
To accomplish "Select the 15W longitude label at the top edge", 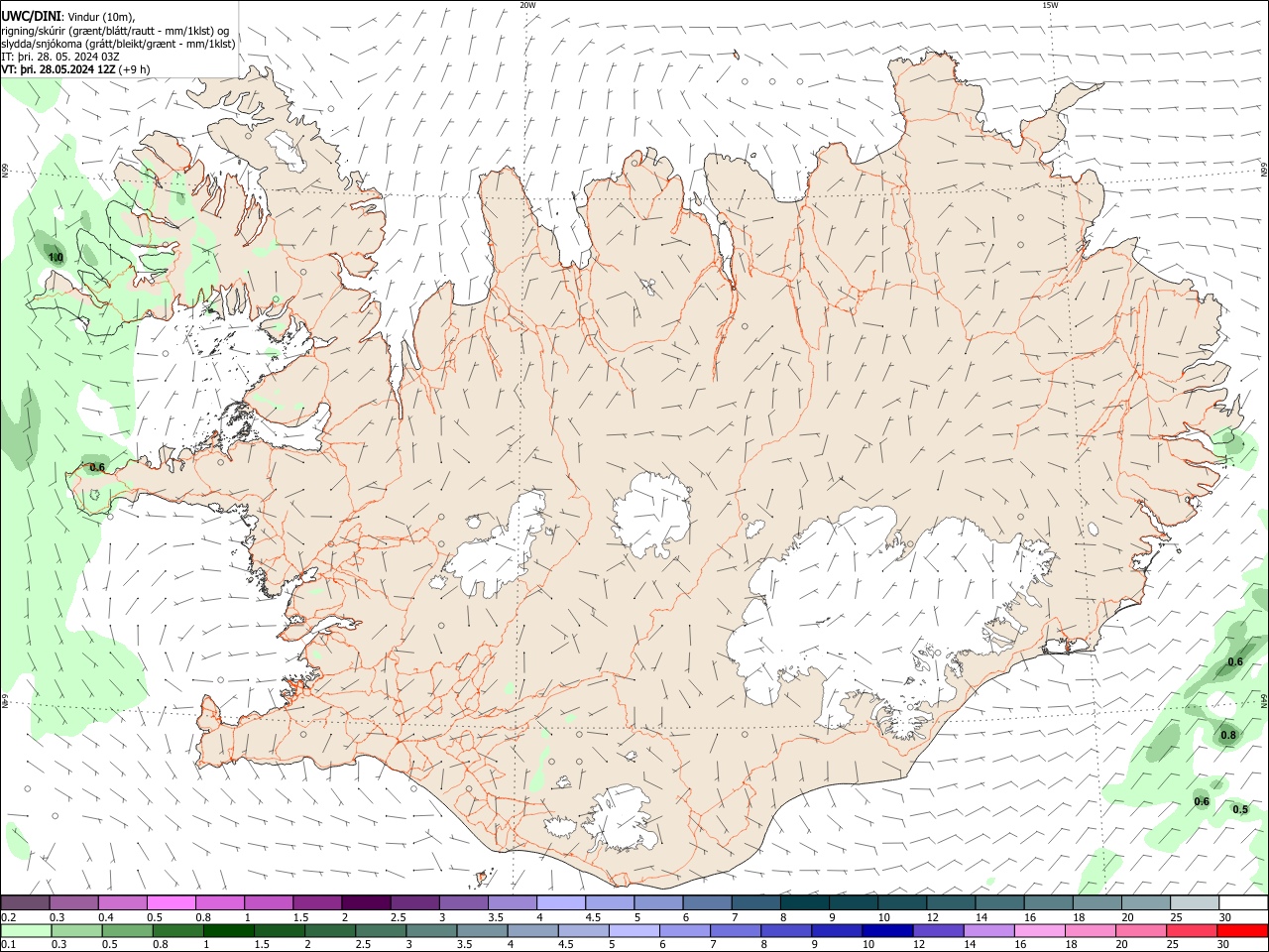I will click(x=1049, y=5).
